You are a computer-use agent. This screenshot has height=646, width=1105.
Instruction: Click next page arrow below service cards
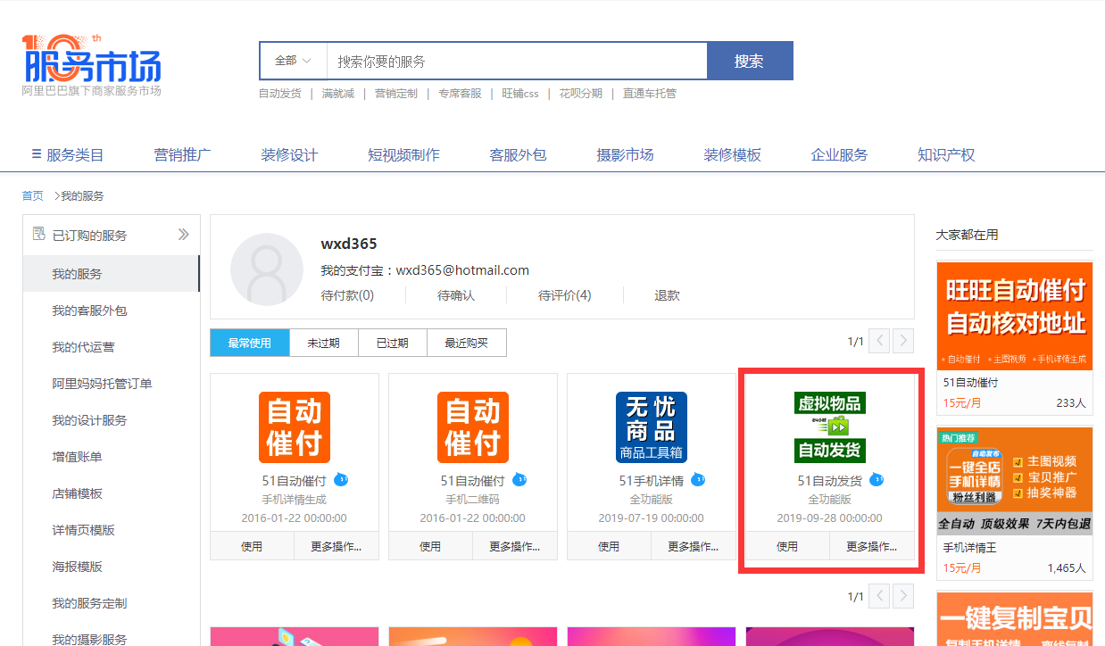pyautogui.click(x=904, y=596)
